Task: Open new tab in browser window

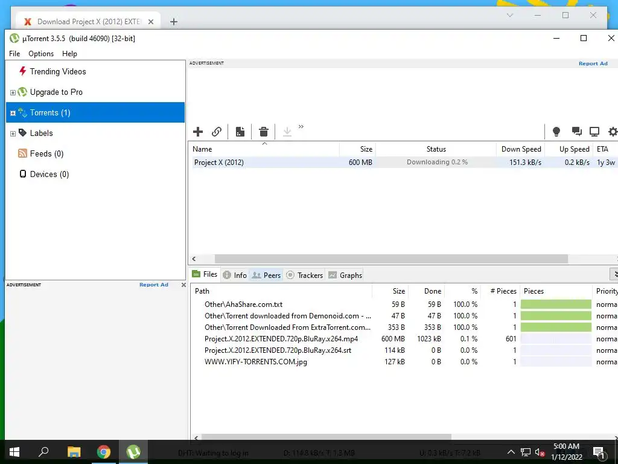Action: pos(174,22)
